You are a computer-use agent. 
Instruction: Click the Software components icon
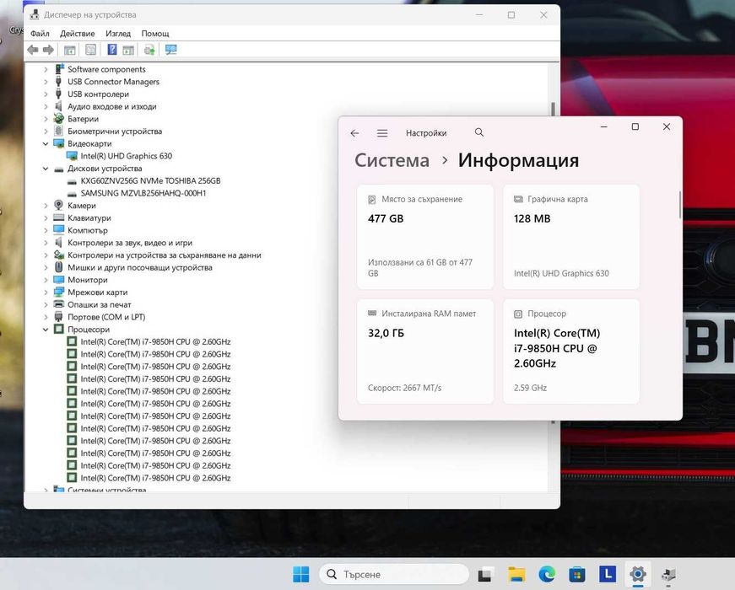point(59,69)
